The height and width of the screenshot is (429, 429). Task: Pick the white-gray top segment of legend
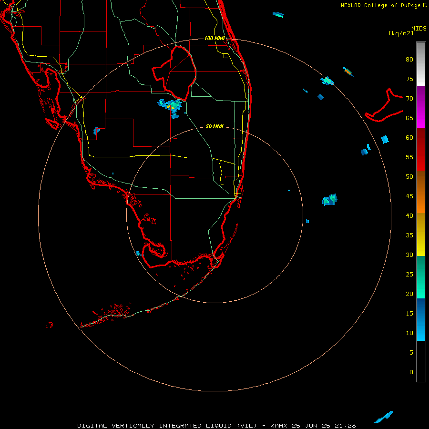pyautogui.click(x=421, y=64)
